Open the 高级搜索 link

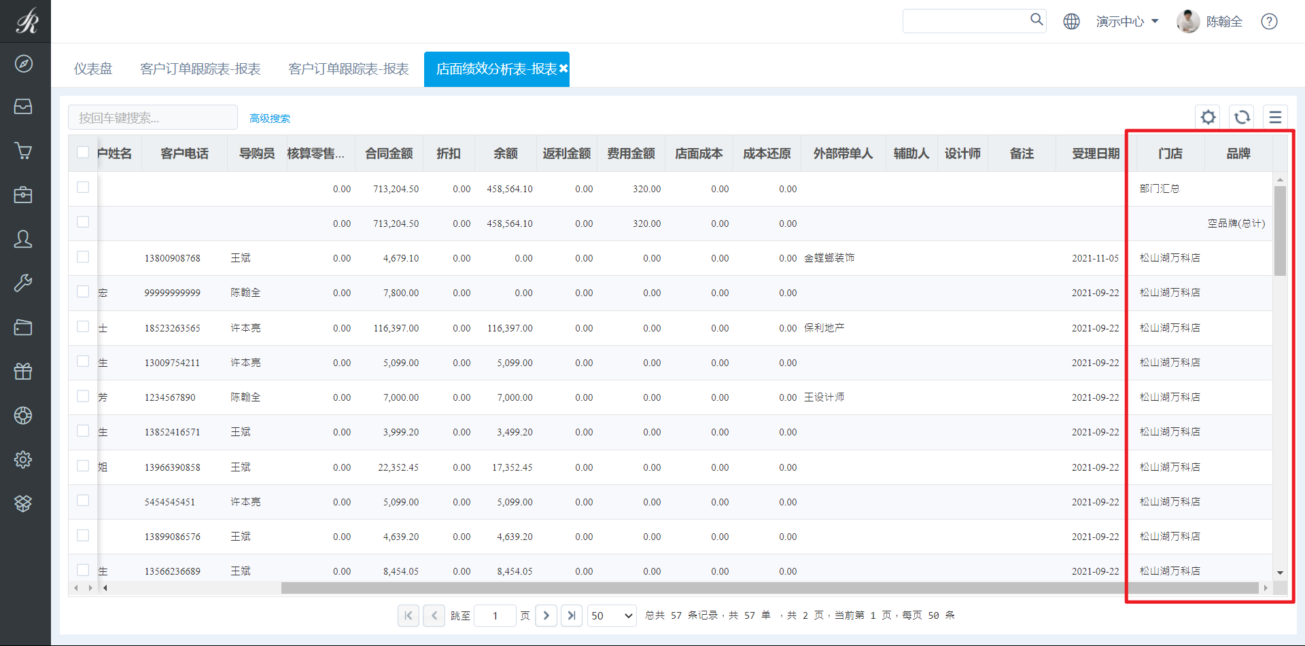click(x=270, y=118)
